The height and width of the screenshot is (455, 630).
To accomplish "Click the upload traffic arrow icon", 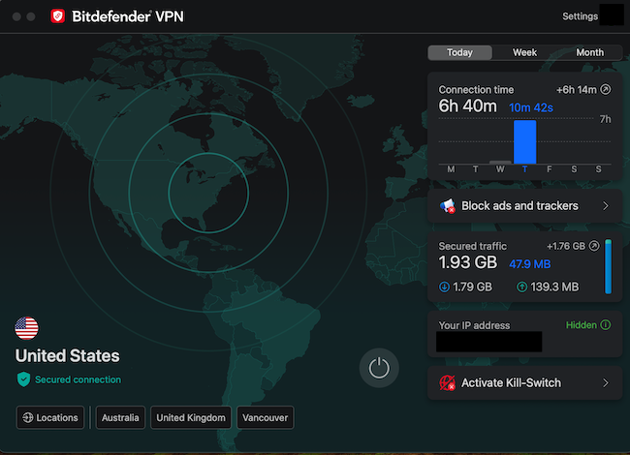I will pyautogui.click(x=521, y=287).
